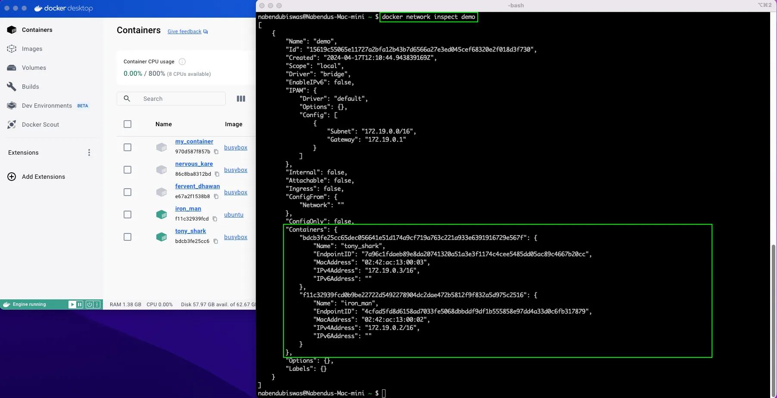Check the fervent_dhawan row checkbox
This screenshot has width=777, height=398.
127,192
